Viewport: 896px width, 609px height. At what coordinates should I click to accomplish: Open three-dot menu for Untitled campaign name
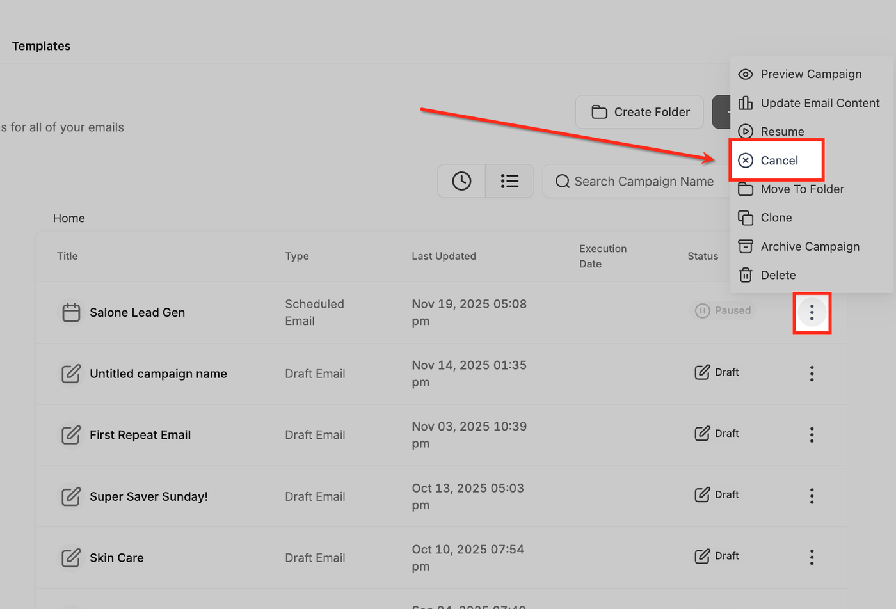(x=812, y=374)
